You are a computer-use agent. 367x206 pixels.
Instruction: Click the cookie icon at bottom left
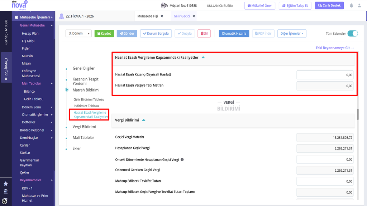coord(5,201)
